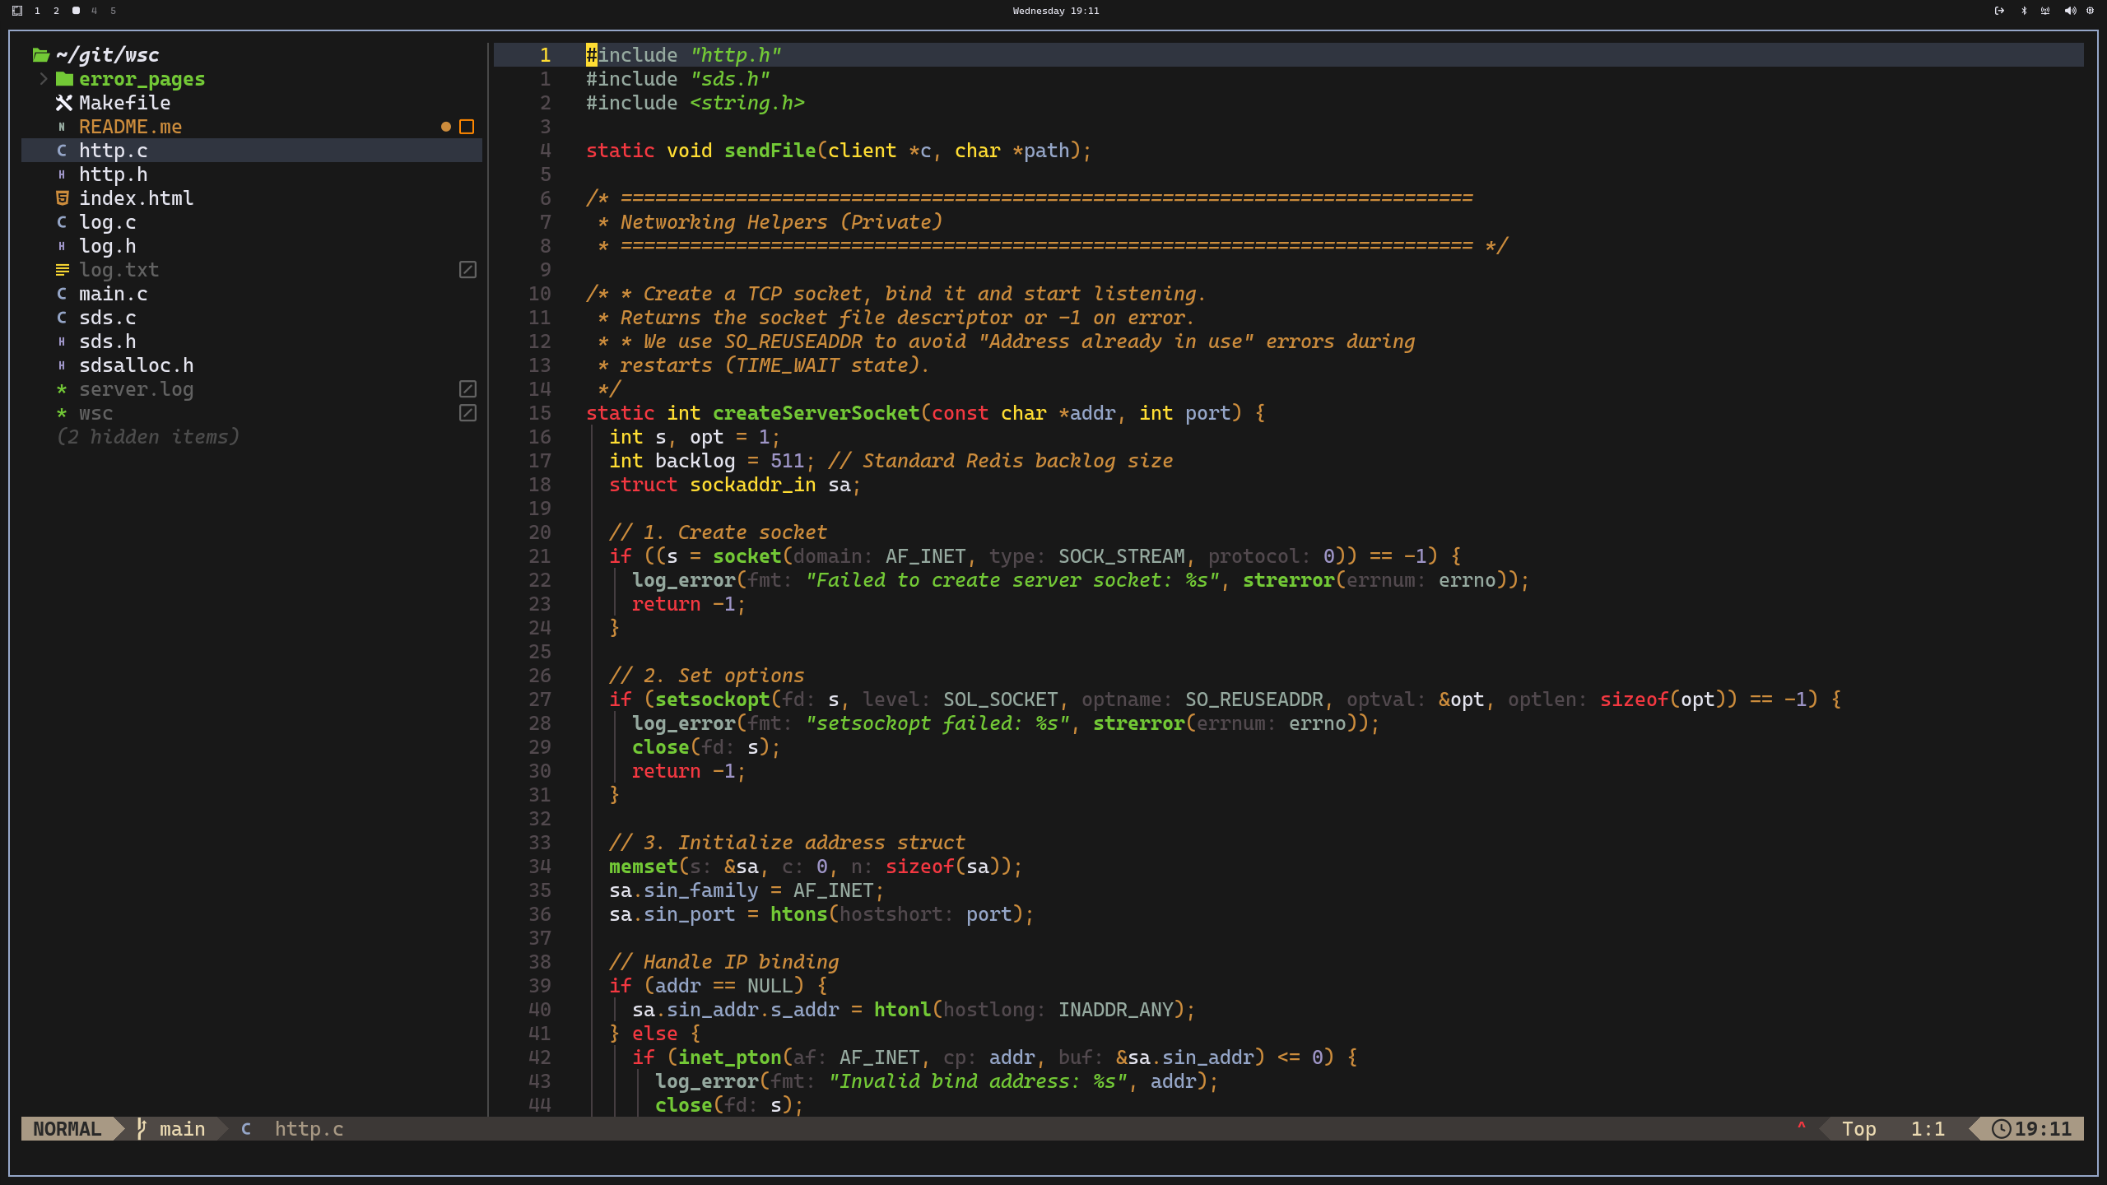
Task: Click the NORMAL mode indicator
Action: pos(67,1128)
